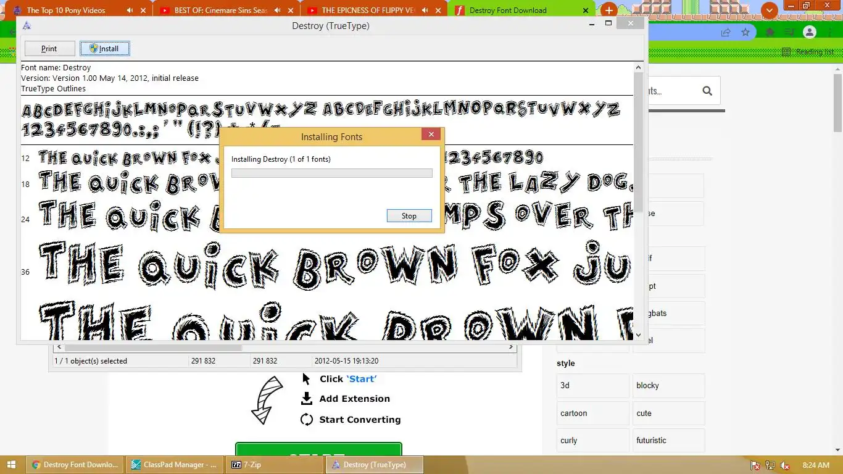Switch to BEST OF: Cinemare Sins tab
This screenshot has height=474, width=843.
(x=221, y=10)
